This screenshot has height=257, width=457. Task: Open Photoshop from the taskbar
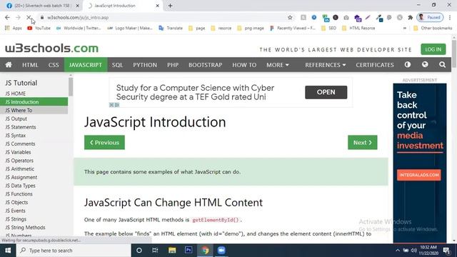pos(189,251)
